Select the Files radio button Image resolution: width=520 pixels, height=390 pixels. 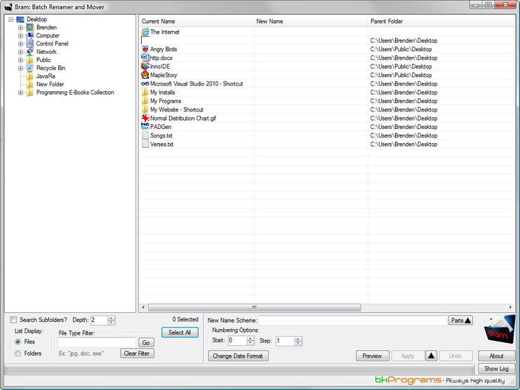point(18,342)
